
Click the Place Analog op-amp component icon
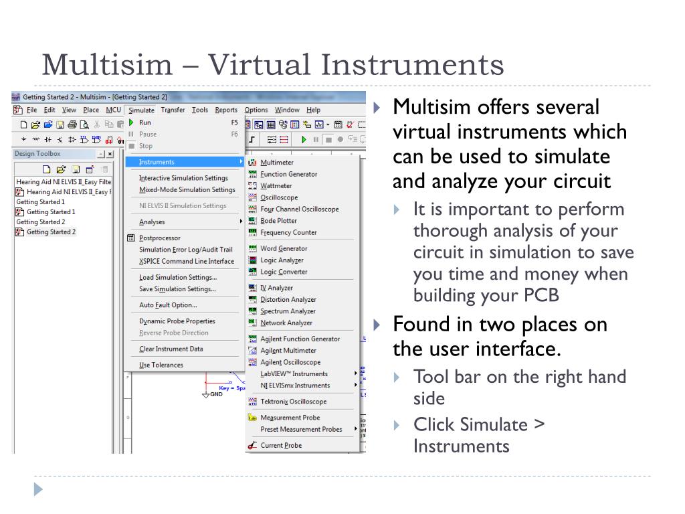[x=72, y=140]
